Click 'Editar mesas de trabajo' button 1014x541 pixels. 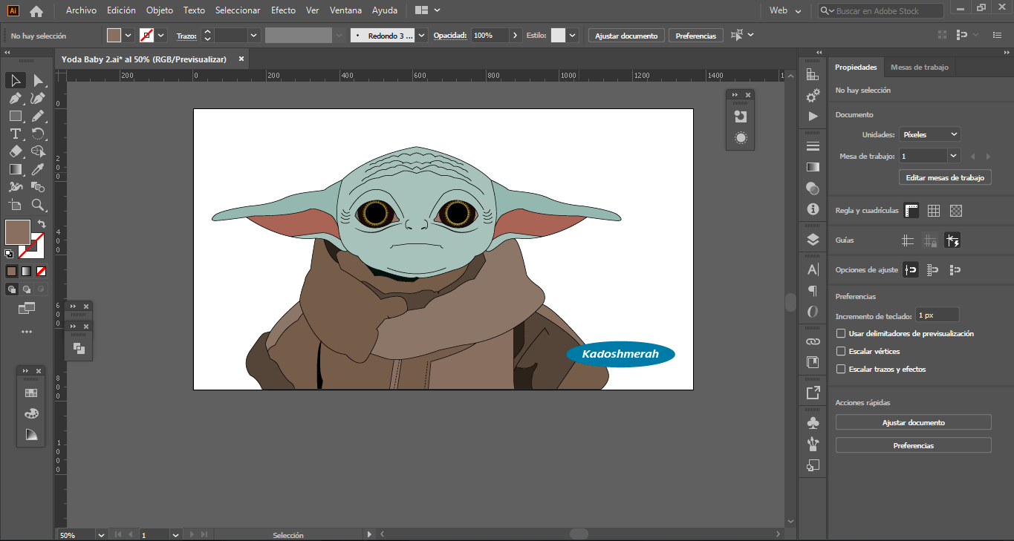[945, 178]
